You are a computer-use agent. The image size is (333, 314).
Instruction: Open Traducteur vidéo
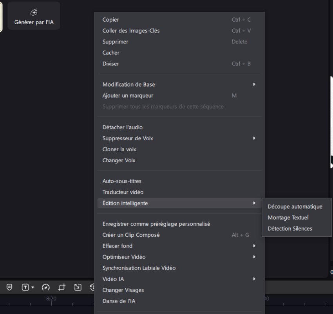tap(179, 192)
